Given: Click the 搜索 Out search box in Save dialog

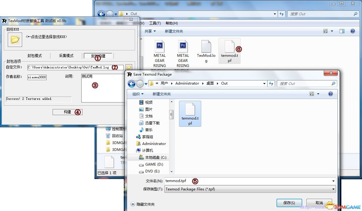Looking at the screenshot, I should click(307, 83).
